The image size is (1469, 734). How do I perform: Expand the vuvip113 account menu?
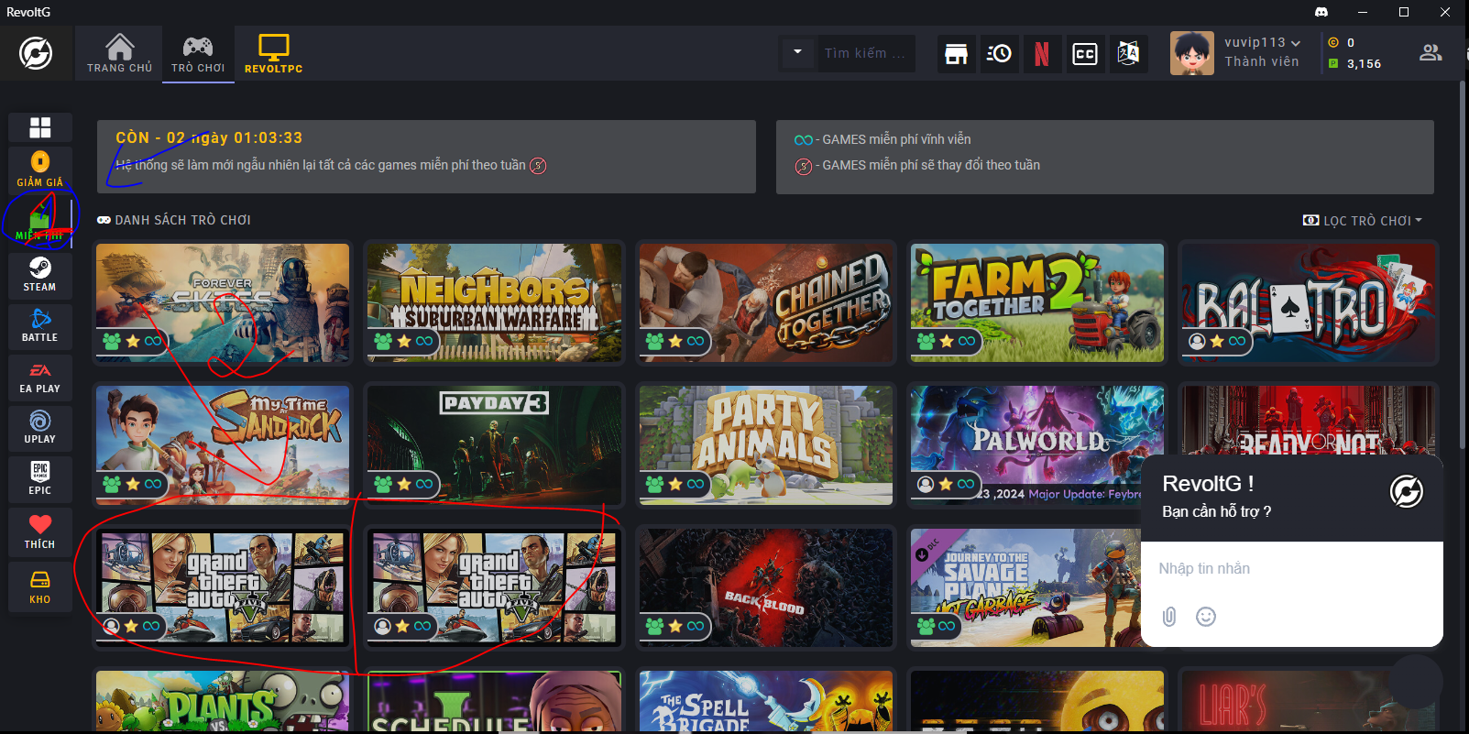[1262, 43]
